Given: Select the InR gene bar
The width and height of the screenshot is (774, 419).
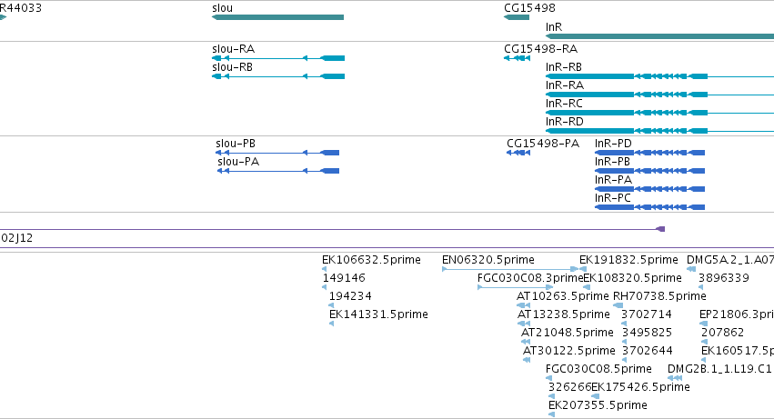Looking at the screenshot, I should click(659, 36).
